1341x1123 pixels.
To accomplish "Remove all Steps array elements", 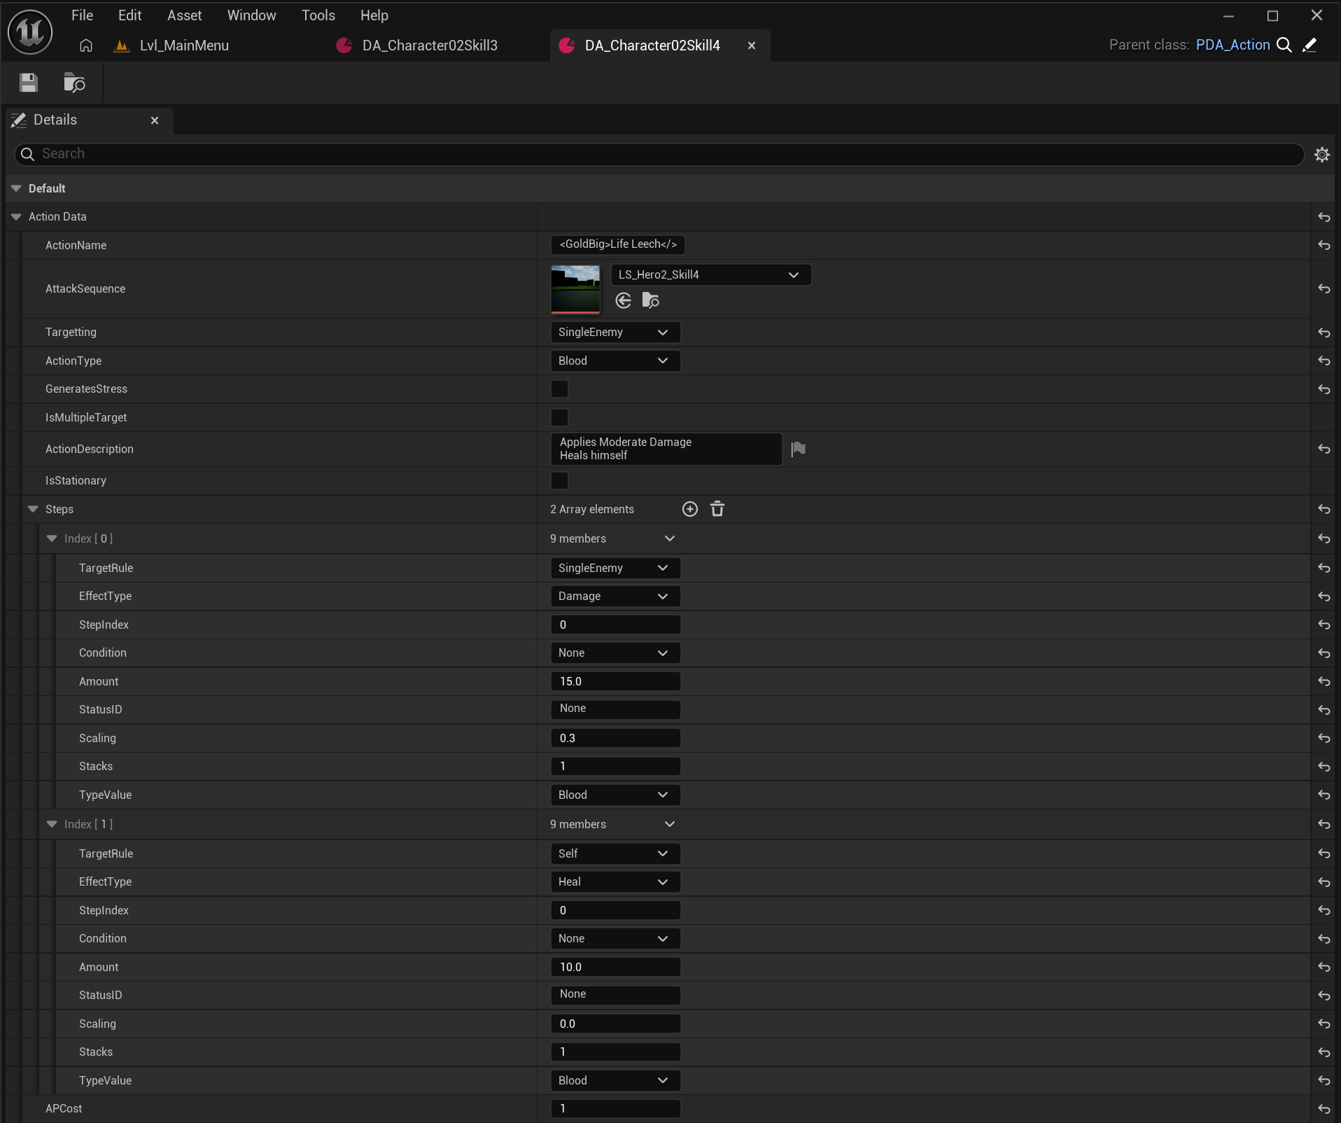I will point(717,509).
